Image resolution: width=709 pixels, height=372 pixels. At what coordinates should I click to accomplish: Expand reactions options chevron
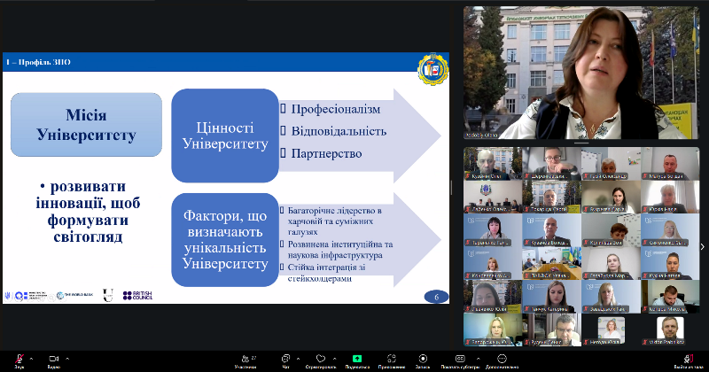pos(334,359)
